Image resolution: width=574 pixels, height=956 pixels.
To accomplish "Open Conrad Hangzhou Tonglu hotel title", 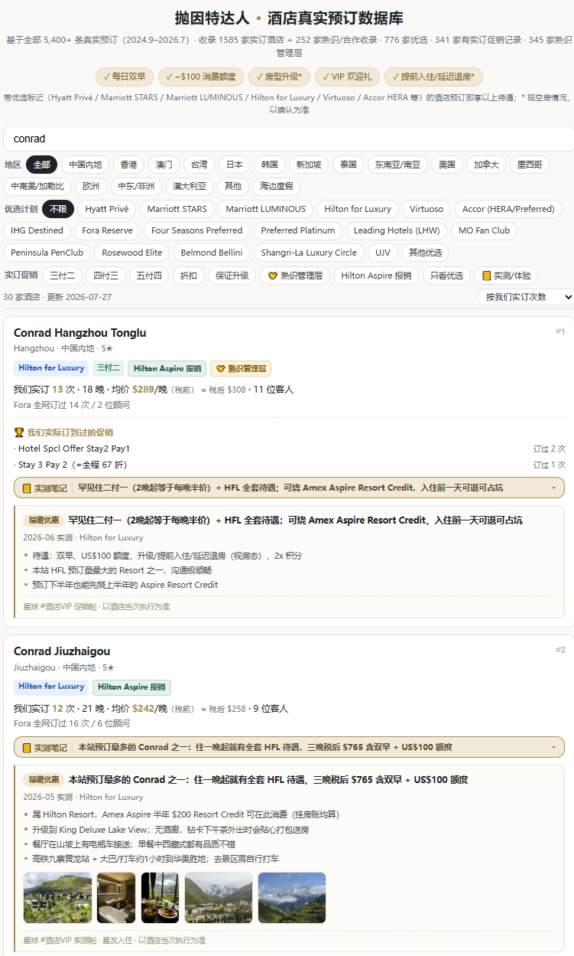I will pyautogui.click(x=79, y=333).
